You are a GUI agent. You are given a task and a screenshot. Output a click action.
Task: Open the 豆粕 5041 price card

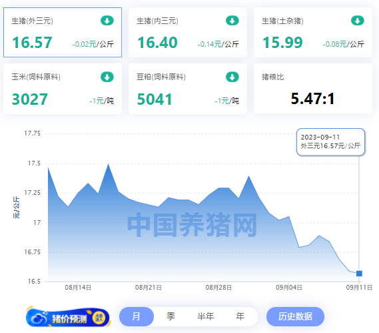pos(188,89)
